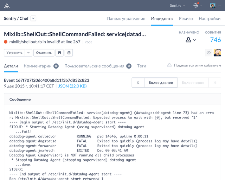Click the 'datadog-agent:collector' log line
The width and height of the screenshot is (225, 180).
79,136
